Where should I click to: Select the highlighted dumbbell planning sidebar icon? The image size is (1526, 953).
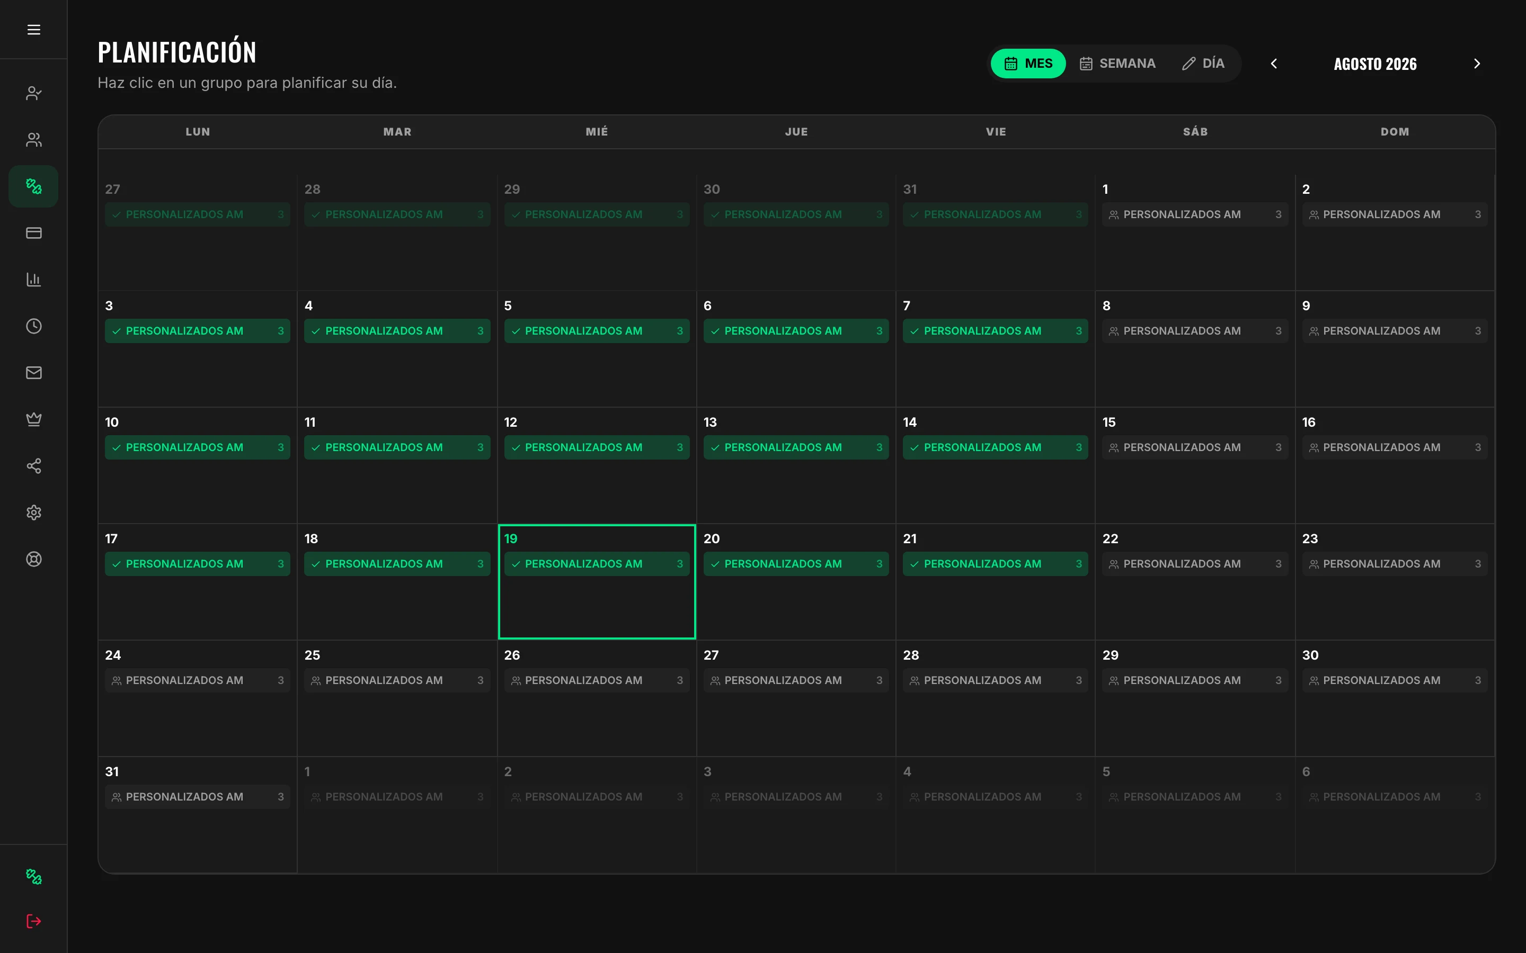(x=34, y=186)
